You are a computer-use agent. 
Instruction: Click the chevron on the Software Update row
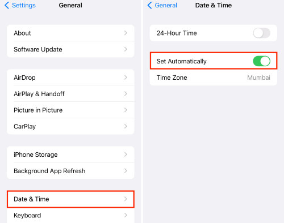[126, 49]
